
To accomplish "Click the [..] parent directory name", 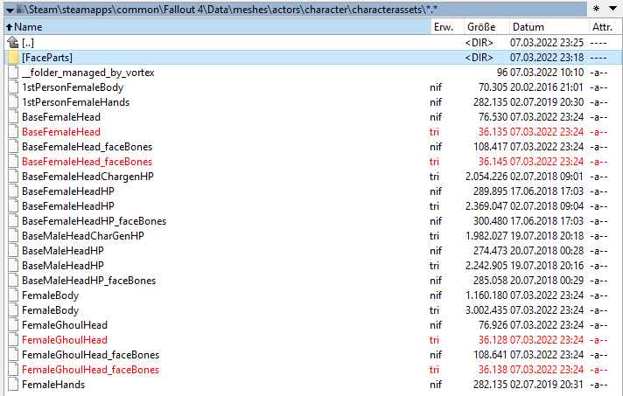I will 28,43.
